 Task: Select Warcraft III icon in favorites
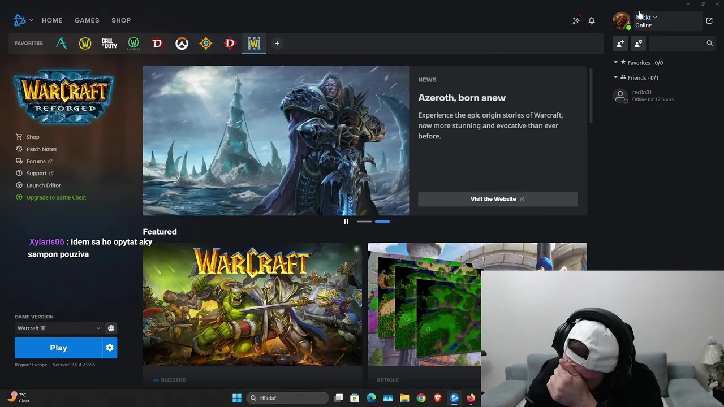[254, 43]
